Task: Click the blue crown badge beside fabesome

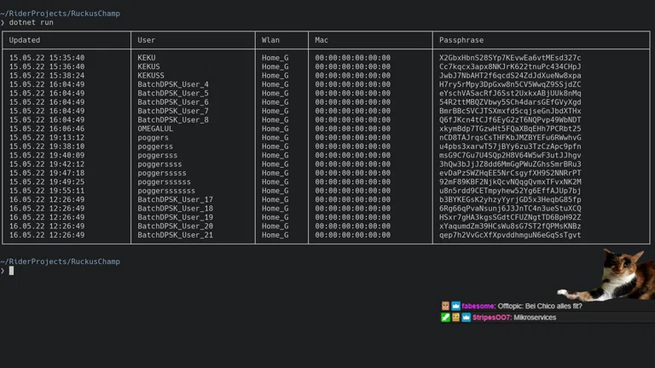Action: (455, 306)
